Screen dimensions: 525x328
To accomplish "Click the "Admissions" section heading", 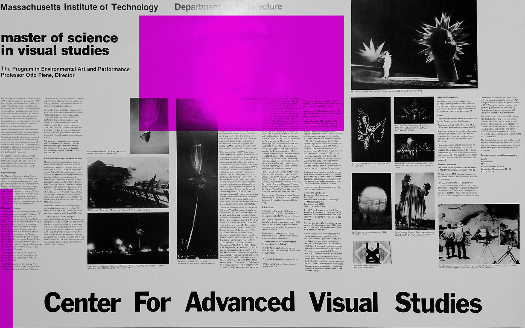I will [268, 207].
